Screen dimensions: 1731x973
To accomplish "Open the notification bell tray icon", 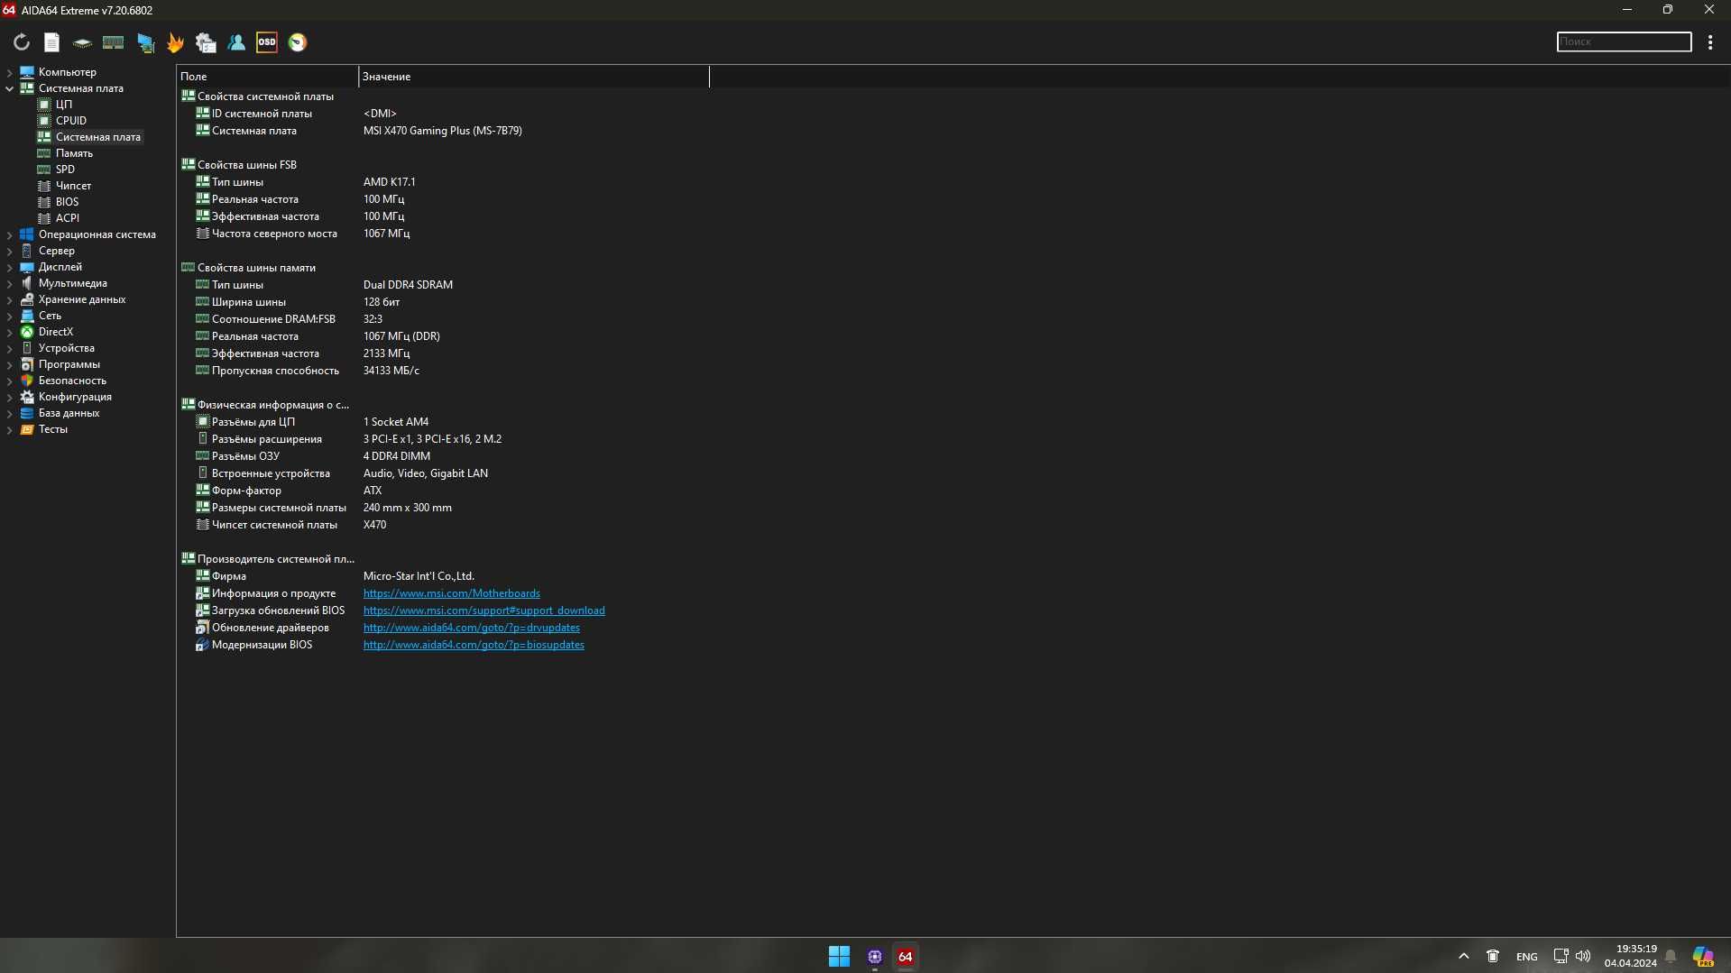I will point(1671,956).
